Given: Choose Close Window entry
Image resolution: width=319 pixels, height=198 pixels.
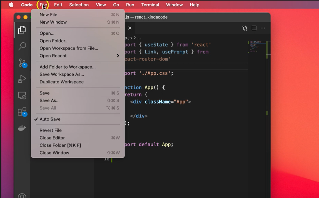Looking at the screenshot, I should (x=78, y=153).
